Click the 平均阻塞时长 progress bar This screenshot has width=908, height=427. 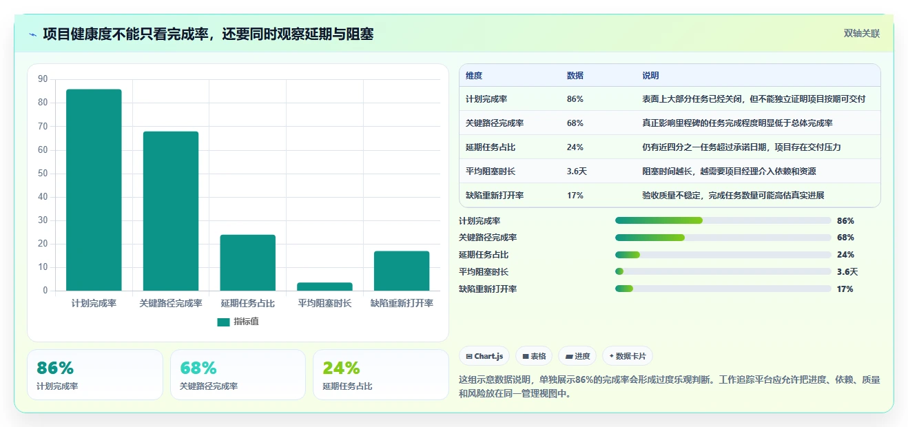coord(723,271)
